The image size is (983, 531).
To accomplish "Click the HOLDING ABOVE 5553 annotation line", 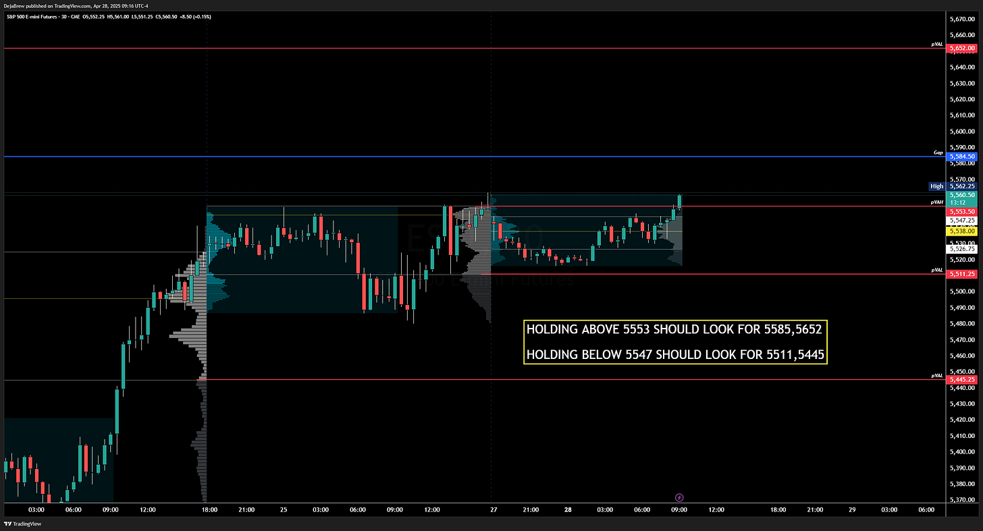I will (x=675, y=330).
